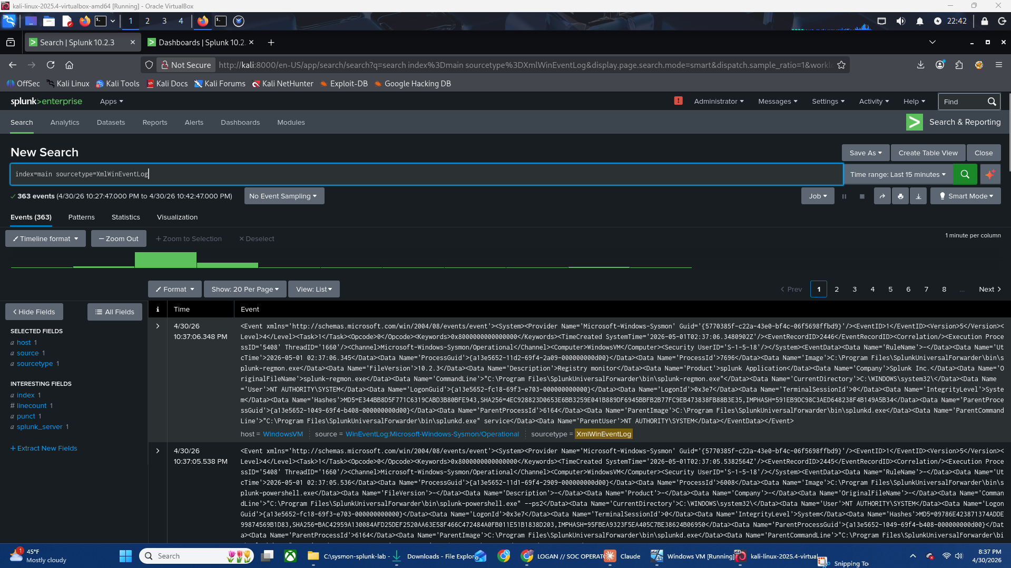
Task: Click Hide Fields button
Action: coord(34,312)
